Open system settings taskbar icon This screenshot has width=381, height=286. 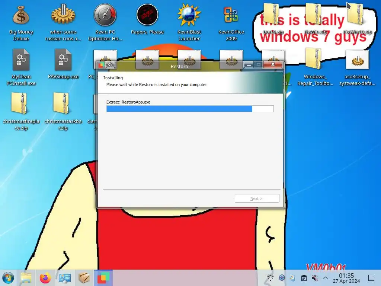(65, 278)
